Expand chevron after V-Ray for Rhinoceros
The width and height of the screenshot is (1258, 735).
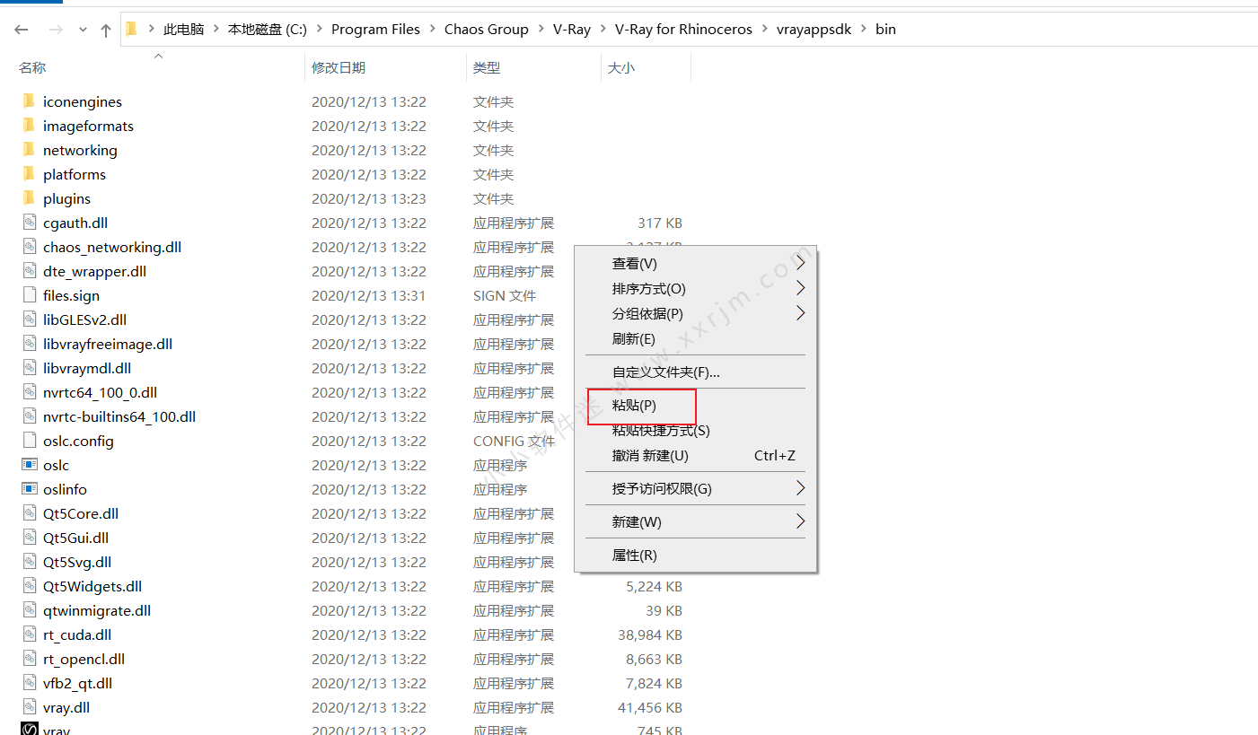[764, 30]
